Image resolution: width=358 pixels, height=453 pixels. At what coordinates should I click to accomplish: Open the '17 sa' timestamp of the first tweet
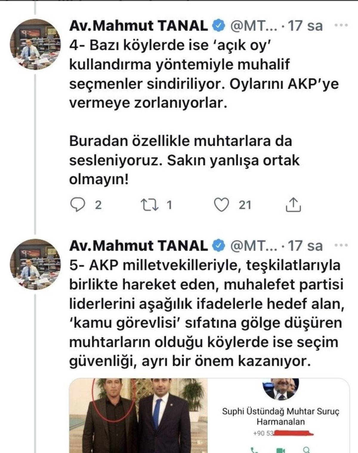click(x=305, y=26)
